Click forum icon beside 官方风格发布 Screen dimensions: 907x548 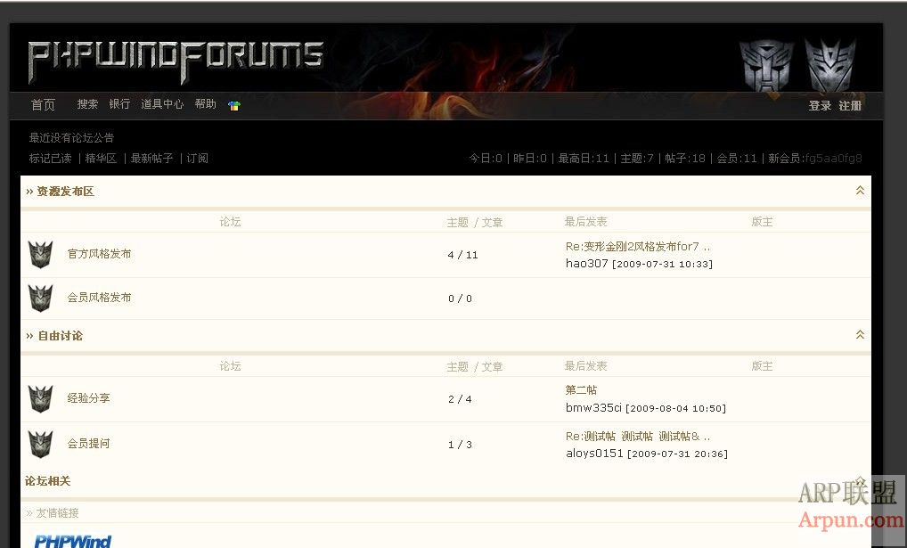pos(40,255)
